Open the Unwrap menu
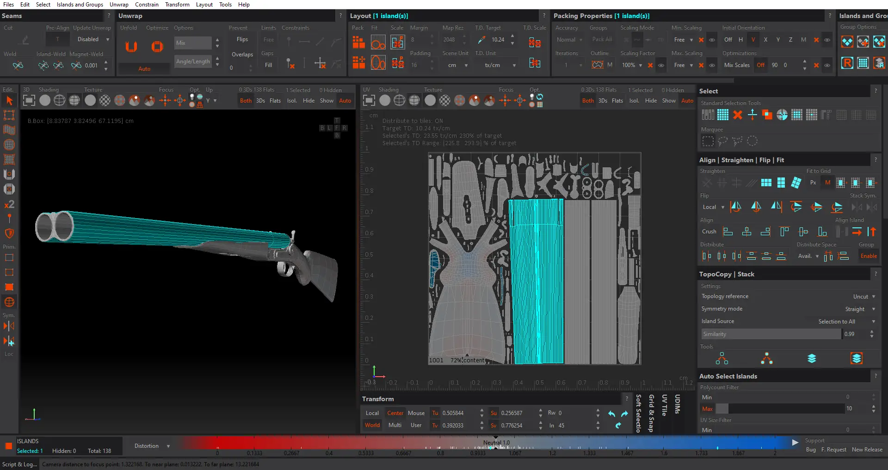This screenshot has height=470, width=888. click(x=119, y=5)
